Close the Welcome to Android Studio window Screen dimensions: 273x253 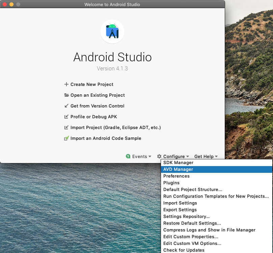(x=5, y=4)
